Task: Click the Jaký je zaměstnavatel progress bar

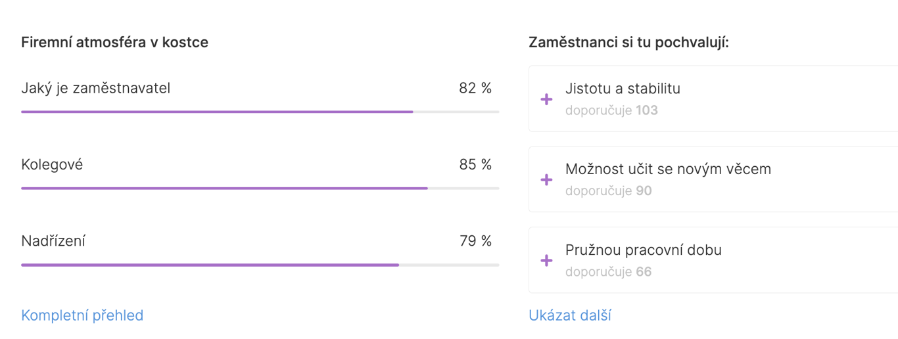Action: (x=260, y=112)
